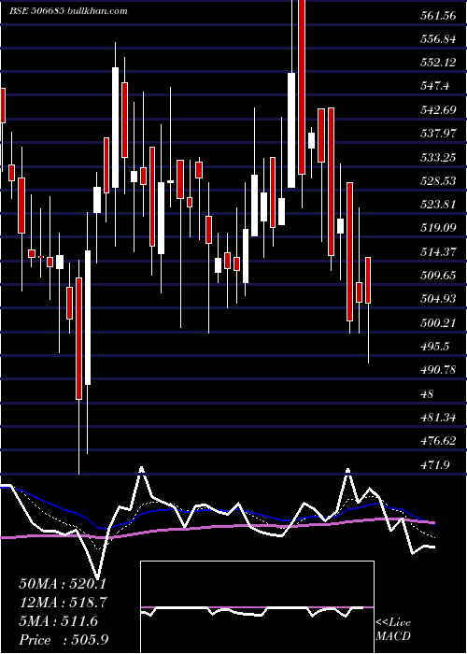Click the 542.69 price level label
This screenshot has height=654, width=467.
pyautogui.click(x=439, y=110)
